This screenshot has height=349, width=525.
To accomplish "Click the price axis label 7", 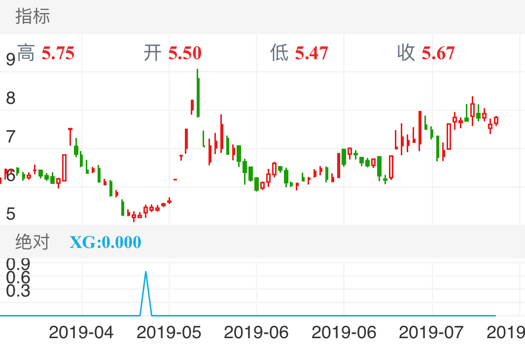I will coord(11,137).
